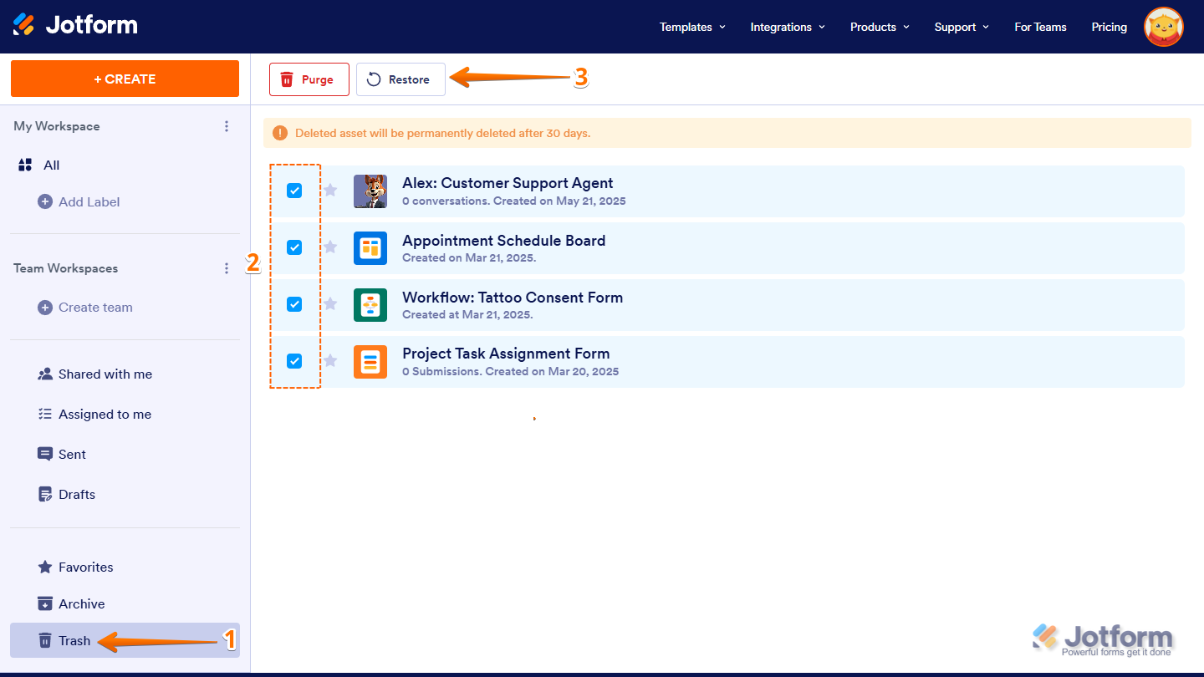
Task: Purge the selected trashed items
Action: point(309,79)
